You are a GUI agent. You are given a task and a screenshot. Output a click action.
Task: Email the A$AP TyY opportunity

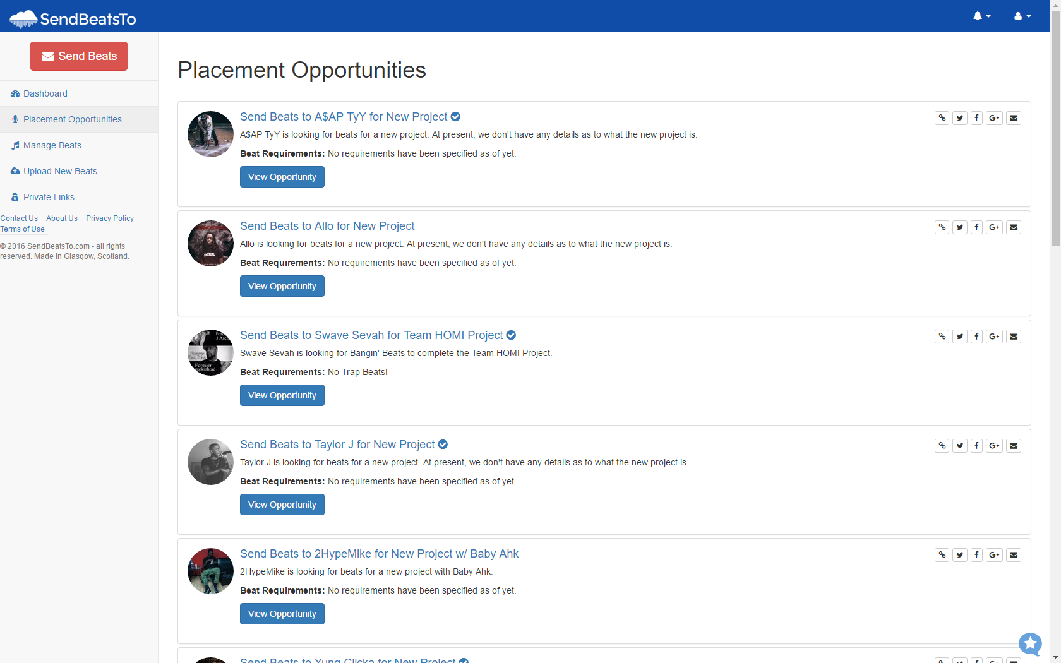pos(1014,118)
